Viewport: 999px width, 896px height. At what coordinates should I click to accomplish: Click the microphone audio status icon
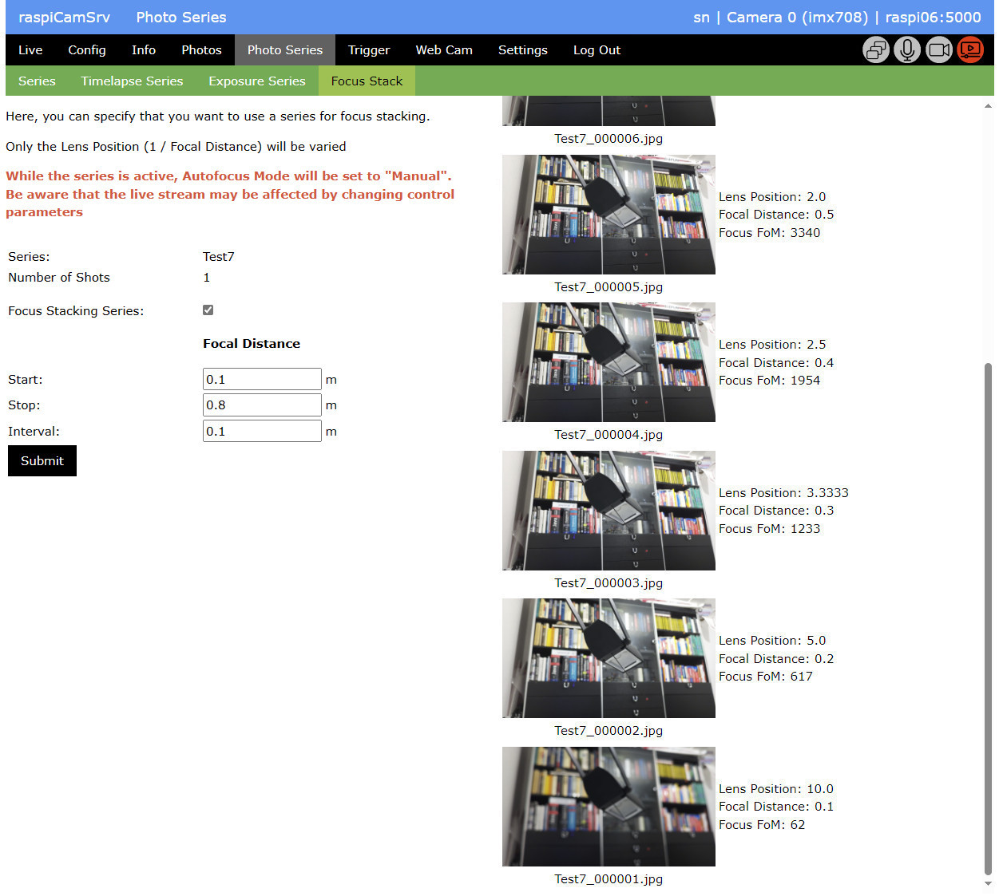907,50
